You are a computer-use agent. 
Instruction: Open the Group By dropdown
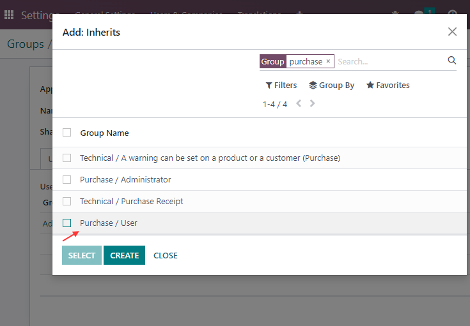click(x=331, y=85)
